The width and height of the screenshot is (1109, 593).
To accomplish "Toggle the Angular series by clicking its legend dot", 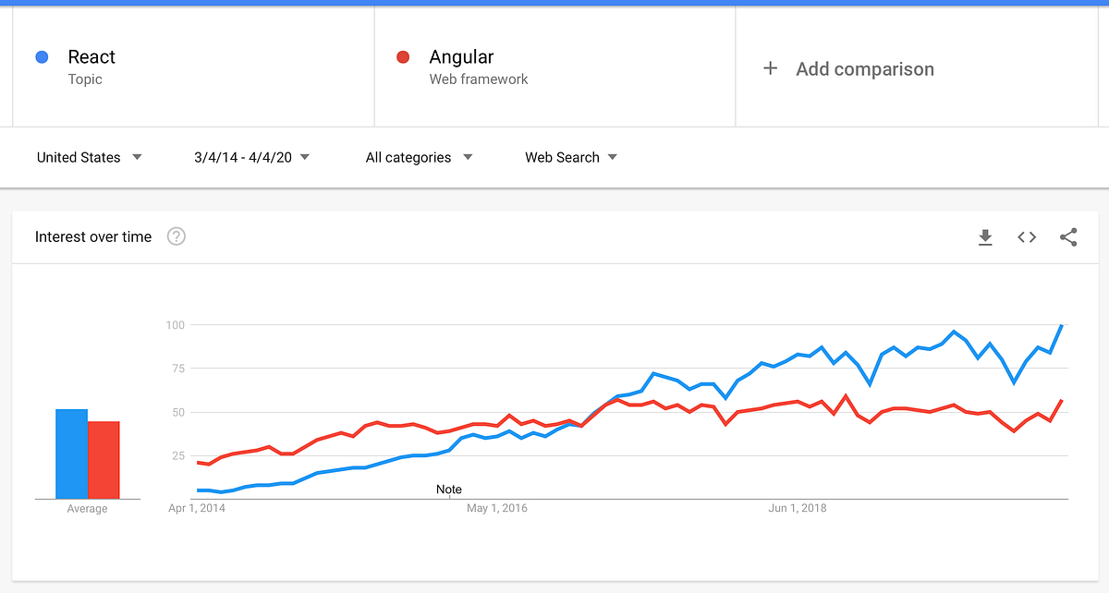I will [402, 56].
